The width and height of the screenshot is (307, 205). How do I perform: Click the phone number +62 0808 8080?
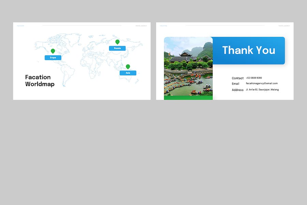pos(254,78)
